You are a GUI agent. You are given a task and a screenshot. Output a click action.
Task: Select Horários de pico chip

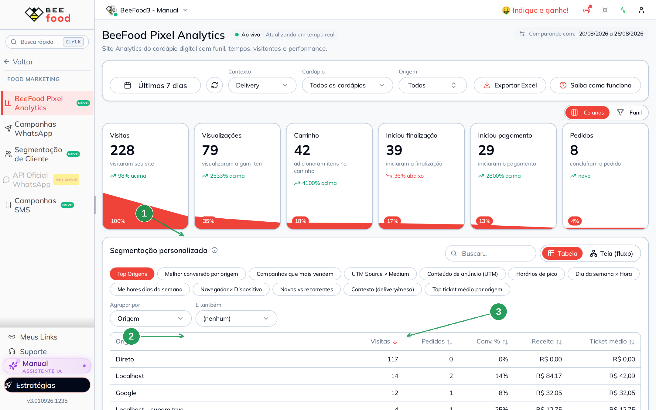(x=536, y=274)
